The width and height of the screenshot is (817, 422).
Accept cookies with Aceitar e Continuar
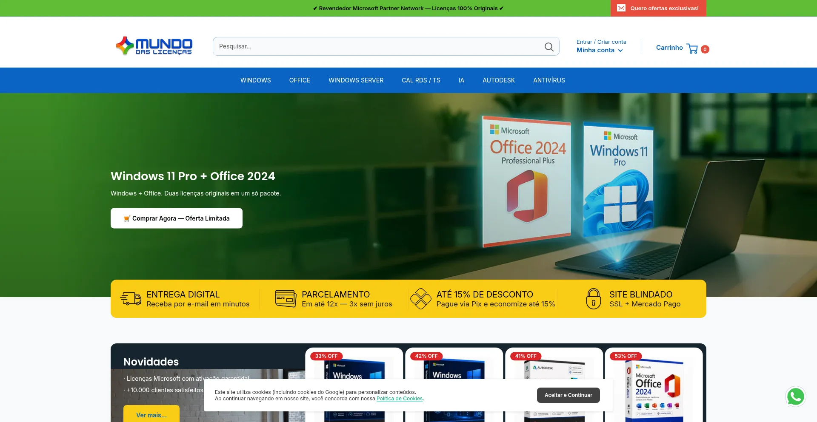tap(568, 395)
